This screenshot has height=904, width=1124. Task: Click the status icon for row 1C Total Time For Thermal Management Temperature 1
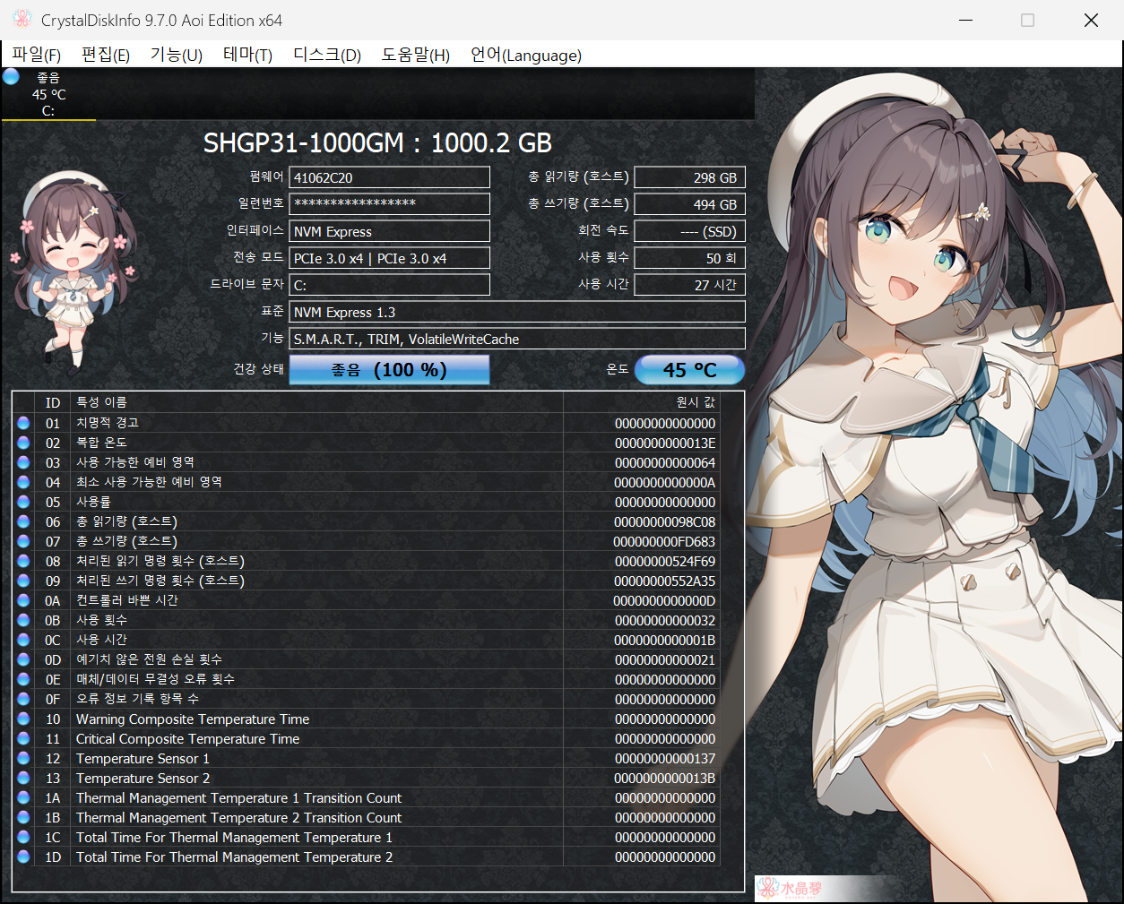pyautogui.click(x=23, y=837)
